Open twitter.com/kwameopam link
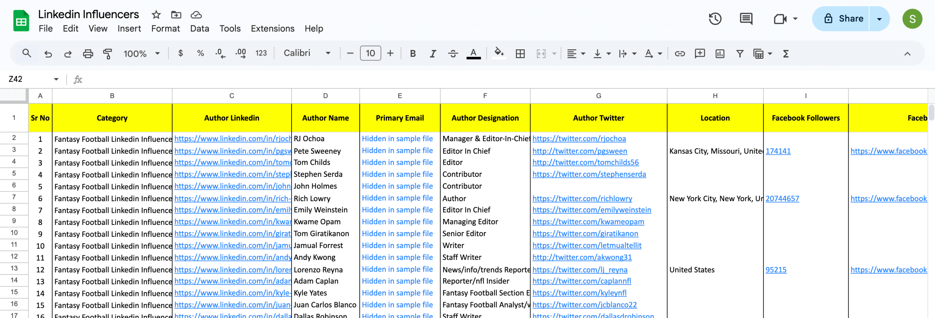 coord(588,222)
